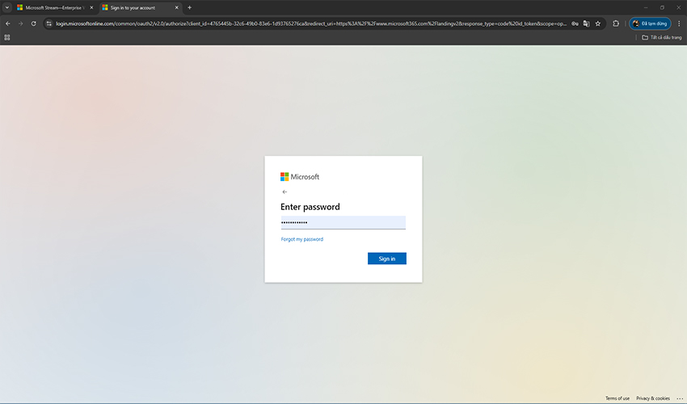The width and height of the screenshot is (687, 404).
Task: Click the footer ellipsis more options
Action: click(x=680, y=398)
